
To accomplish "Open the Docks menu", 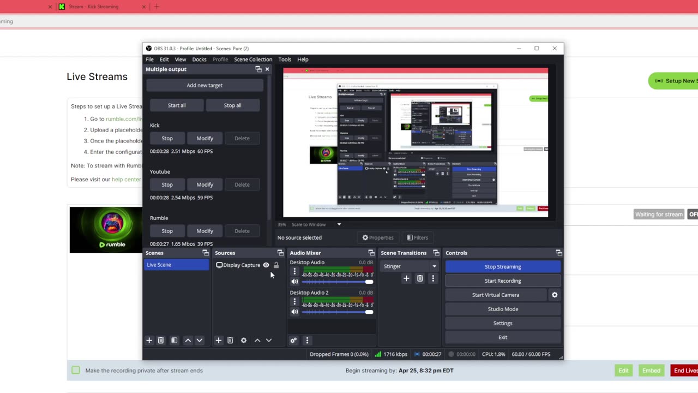I will [x=199, y=59].
